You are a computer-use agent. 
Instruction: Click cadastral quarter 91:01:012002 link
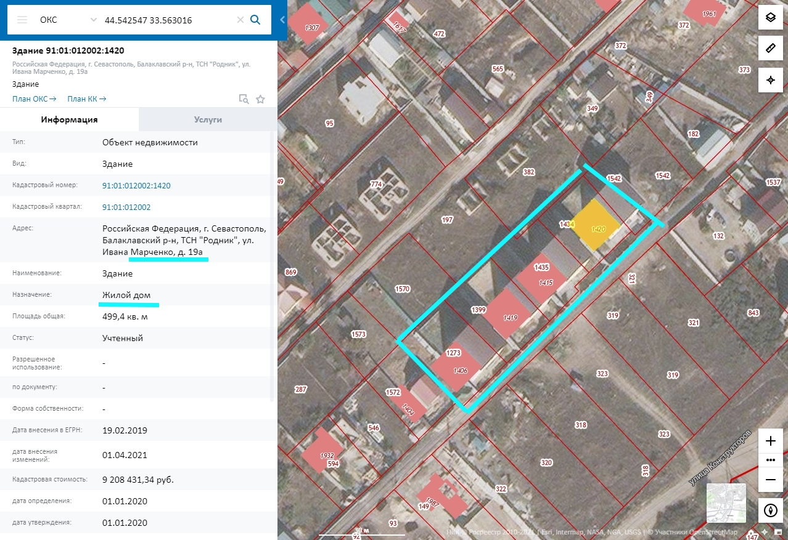coord(126,207)
